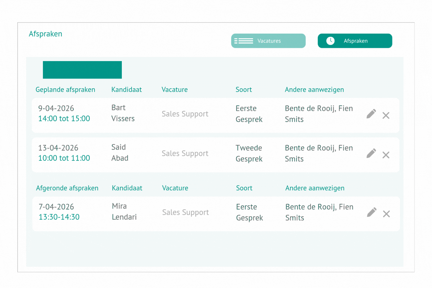Delete Bart Vissers appointment with X icon
The height and width of the screenshot is (288, 432).
(386, 116)
